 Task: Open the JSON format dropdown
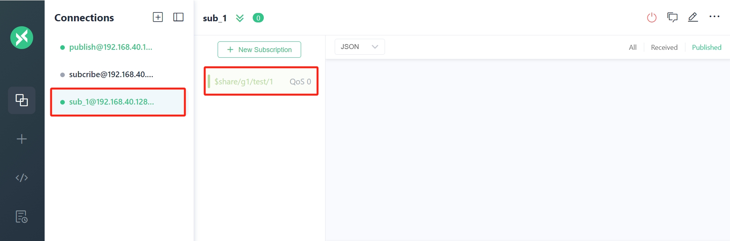click(359, 47)
